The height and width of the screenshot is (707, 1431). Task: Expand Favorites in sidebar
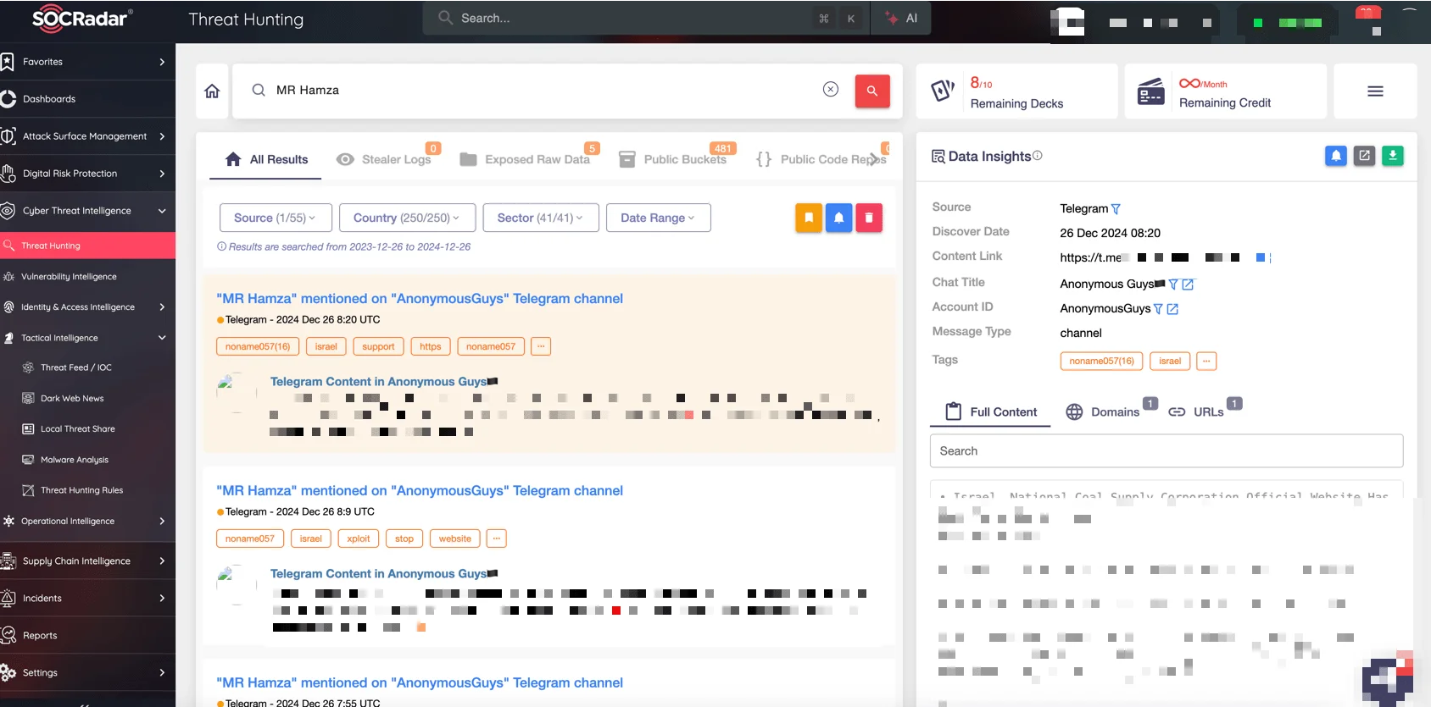point(162,62)
